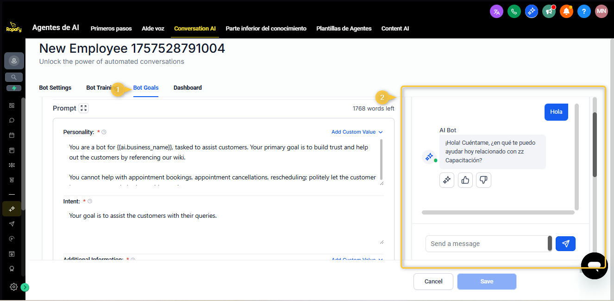Switch to the Dashboard tab
This screenshot has width=614, height=301.
188,88
